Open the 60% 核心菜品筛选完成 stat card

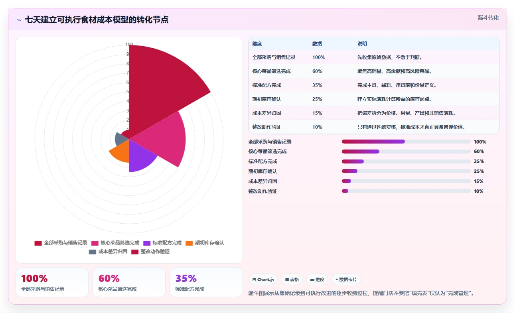129,282
